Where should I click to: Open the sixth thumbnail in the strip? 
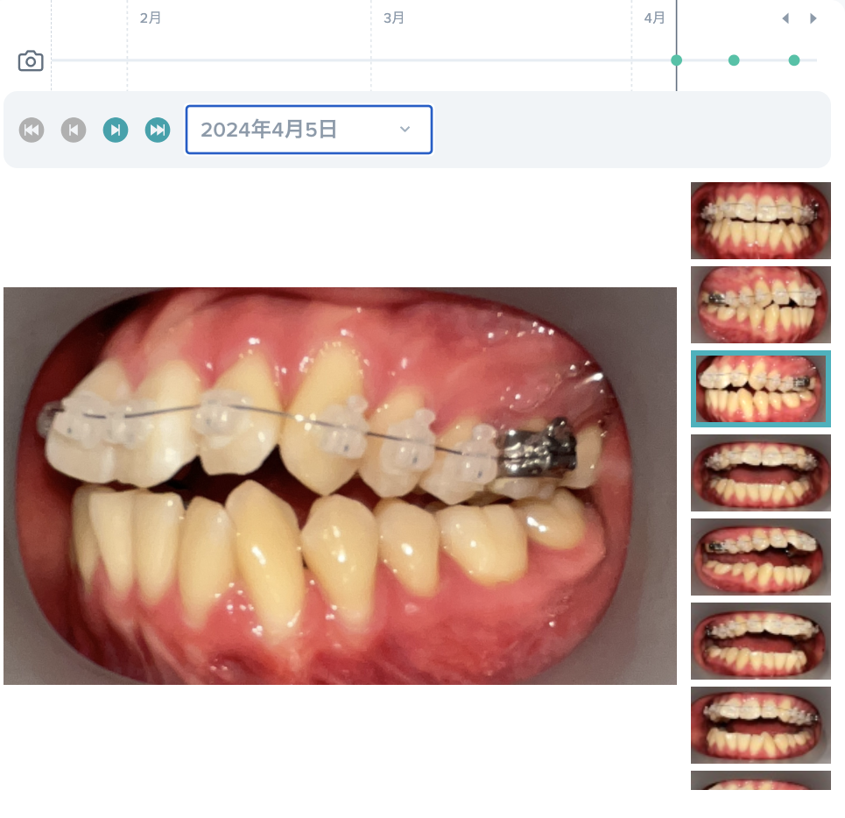(x=760, y=641)
